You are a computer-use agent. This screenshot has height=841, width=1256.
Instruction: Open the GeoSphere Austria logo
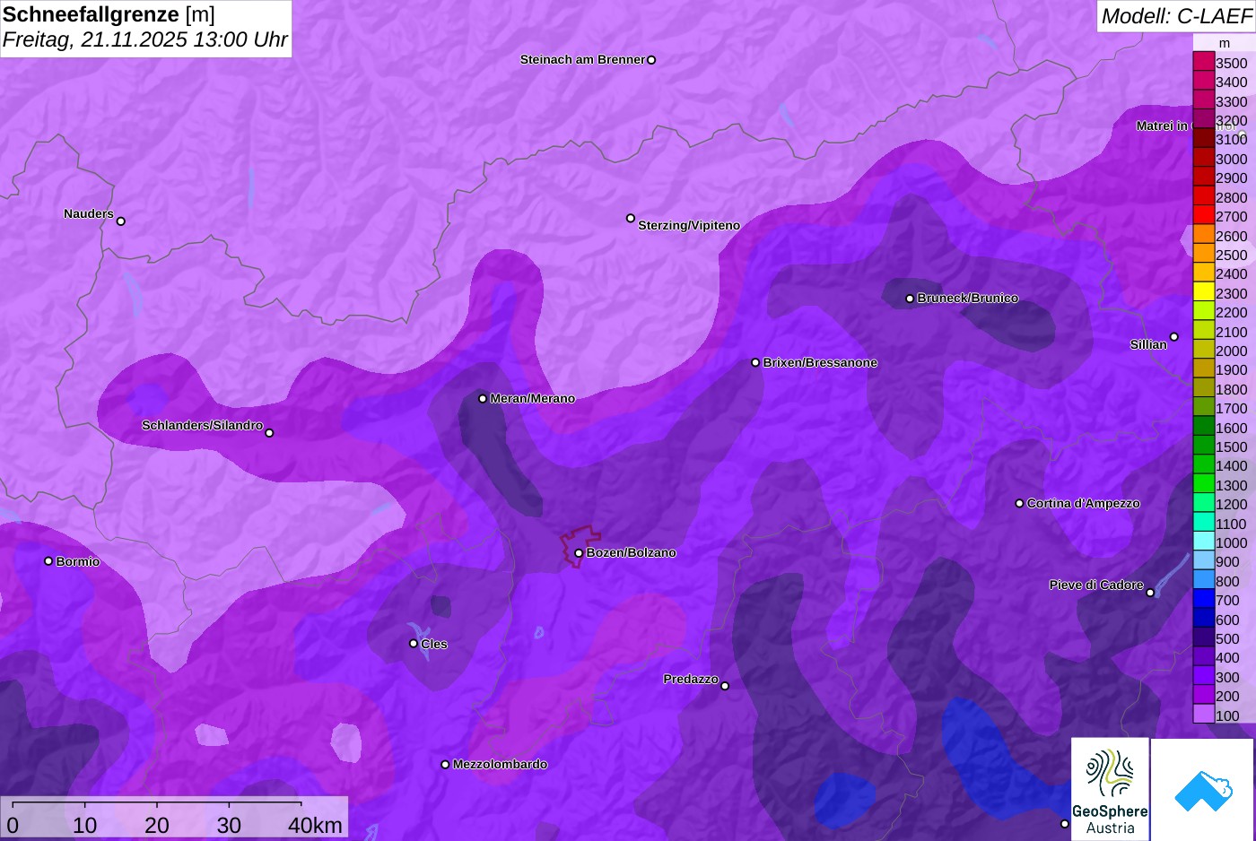click(x=1110, y=789)
